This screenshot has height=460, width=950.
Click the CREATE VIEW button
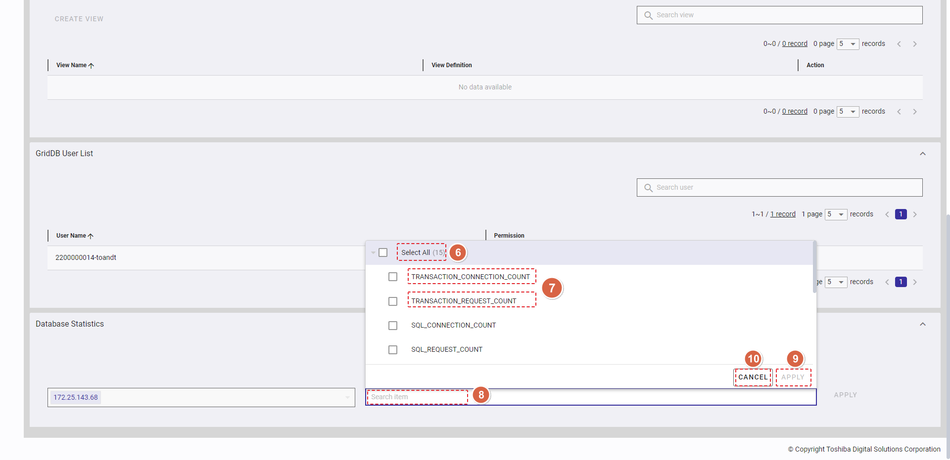79,19
